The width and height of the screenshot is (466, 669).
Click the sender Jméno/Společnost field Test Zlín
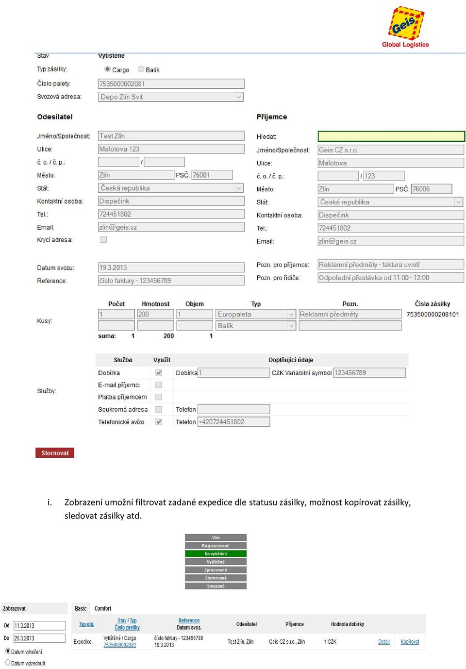click(x=171, y=136)
